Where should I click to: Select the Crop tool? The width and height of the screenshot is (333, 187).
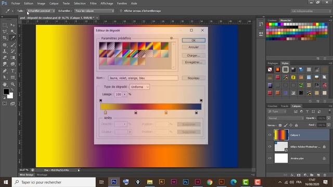(5, 38)
